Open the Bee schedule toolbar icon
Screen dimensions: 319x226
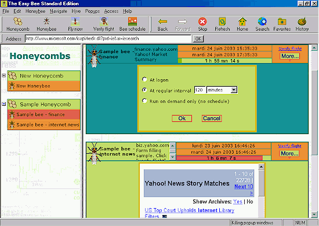point(132,24)
